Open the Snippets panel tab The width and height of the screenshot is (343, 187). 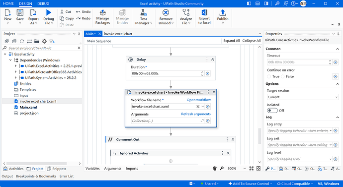click(57, 169)
